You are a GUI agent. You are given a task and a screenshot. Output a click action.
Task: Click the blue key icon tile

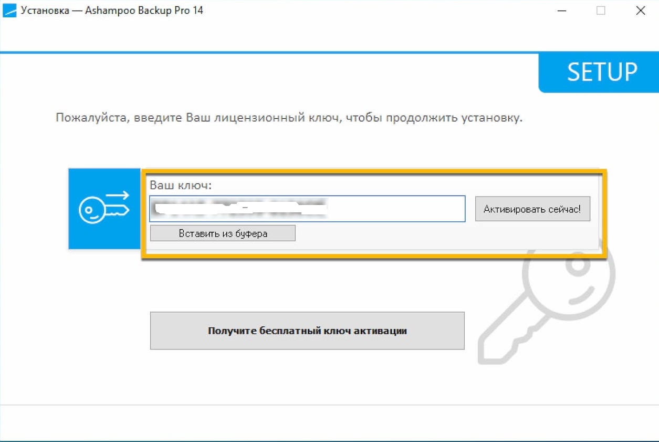click(104, 209)
